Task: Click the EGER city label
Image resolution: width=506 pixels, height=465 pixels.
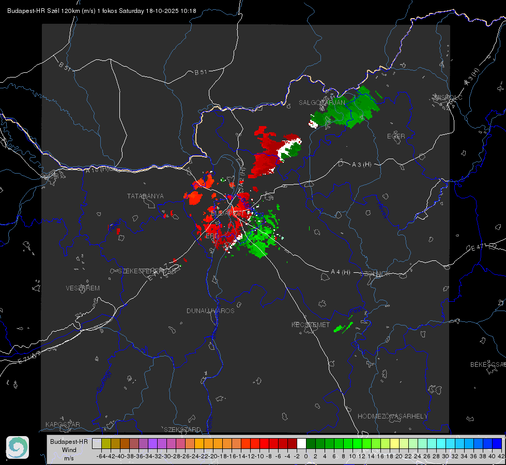Action: click(x=396, y=136)
